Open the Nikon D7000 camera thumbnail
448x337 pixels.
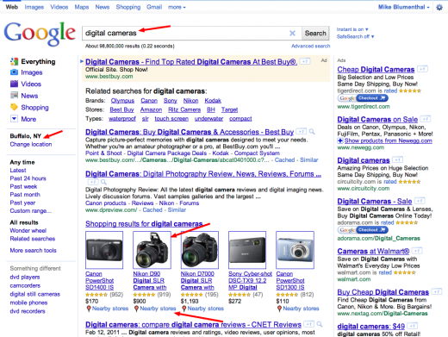coord(200,250)
